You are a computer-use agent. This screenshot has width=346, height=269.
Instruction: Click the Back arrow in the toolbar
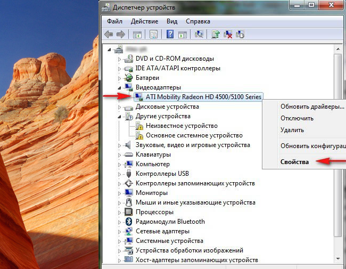(x=109, y=35)
